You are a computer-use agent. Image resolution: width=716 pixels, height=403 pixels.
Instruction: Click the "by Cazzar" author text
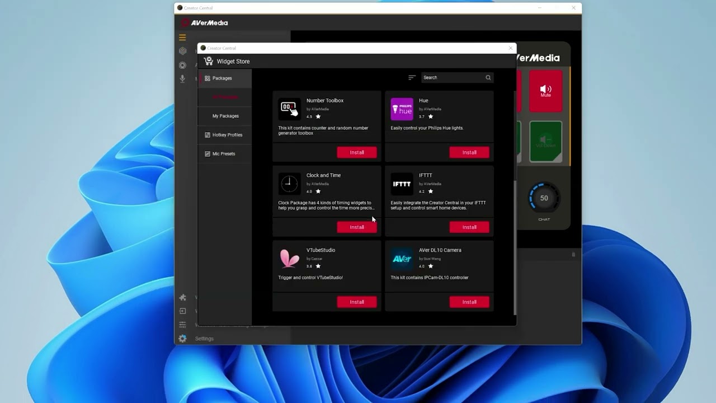click(314, 259)
